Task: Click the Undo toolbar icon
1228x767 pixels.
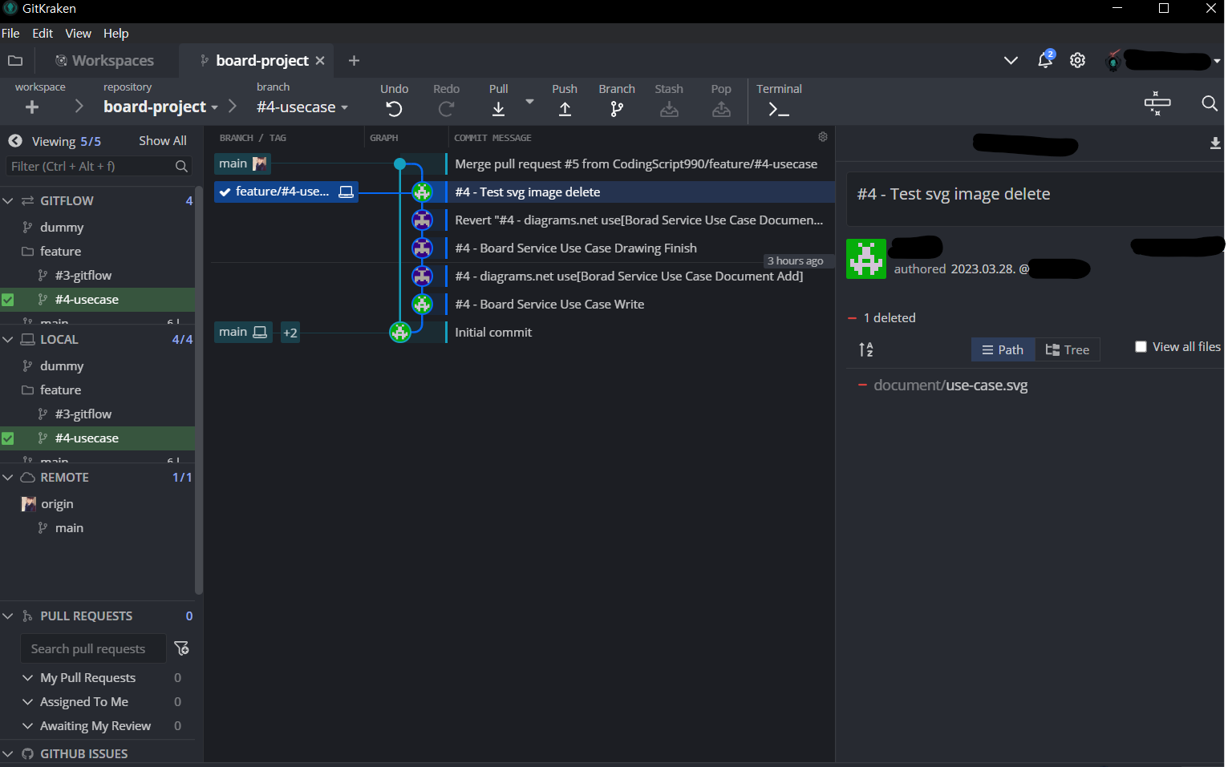Action: point(394,109)
